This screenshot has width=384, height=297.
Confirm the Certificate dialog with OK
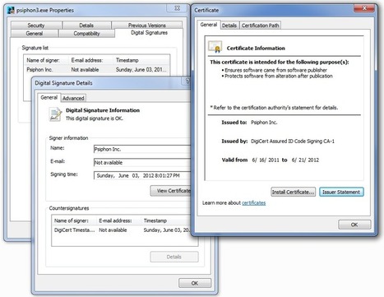tap(354, 225)
